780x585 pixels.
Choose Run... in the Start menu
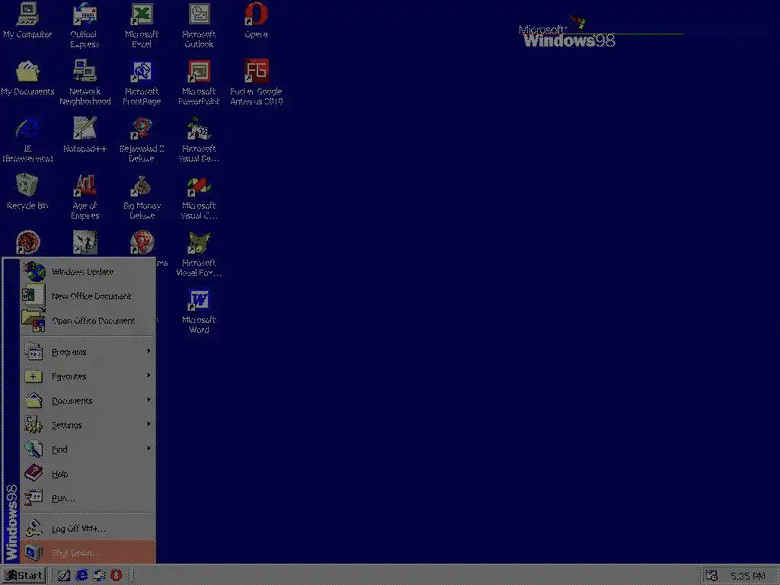tap(88, 498)
